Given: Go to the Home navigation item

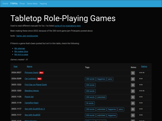Looking at the screenshot, I should (5, 4).
